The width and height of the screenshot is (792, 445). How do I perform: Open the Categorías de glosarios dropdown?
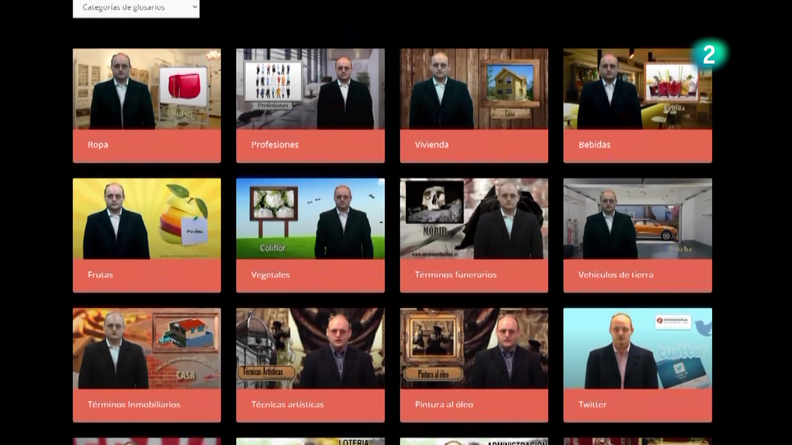[136, 7]
